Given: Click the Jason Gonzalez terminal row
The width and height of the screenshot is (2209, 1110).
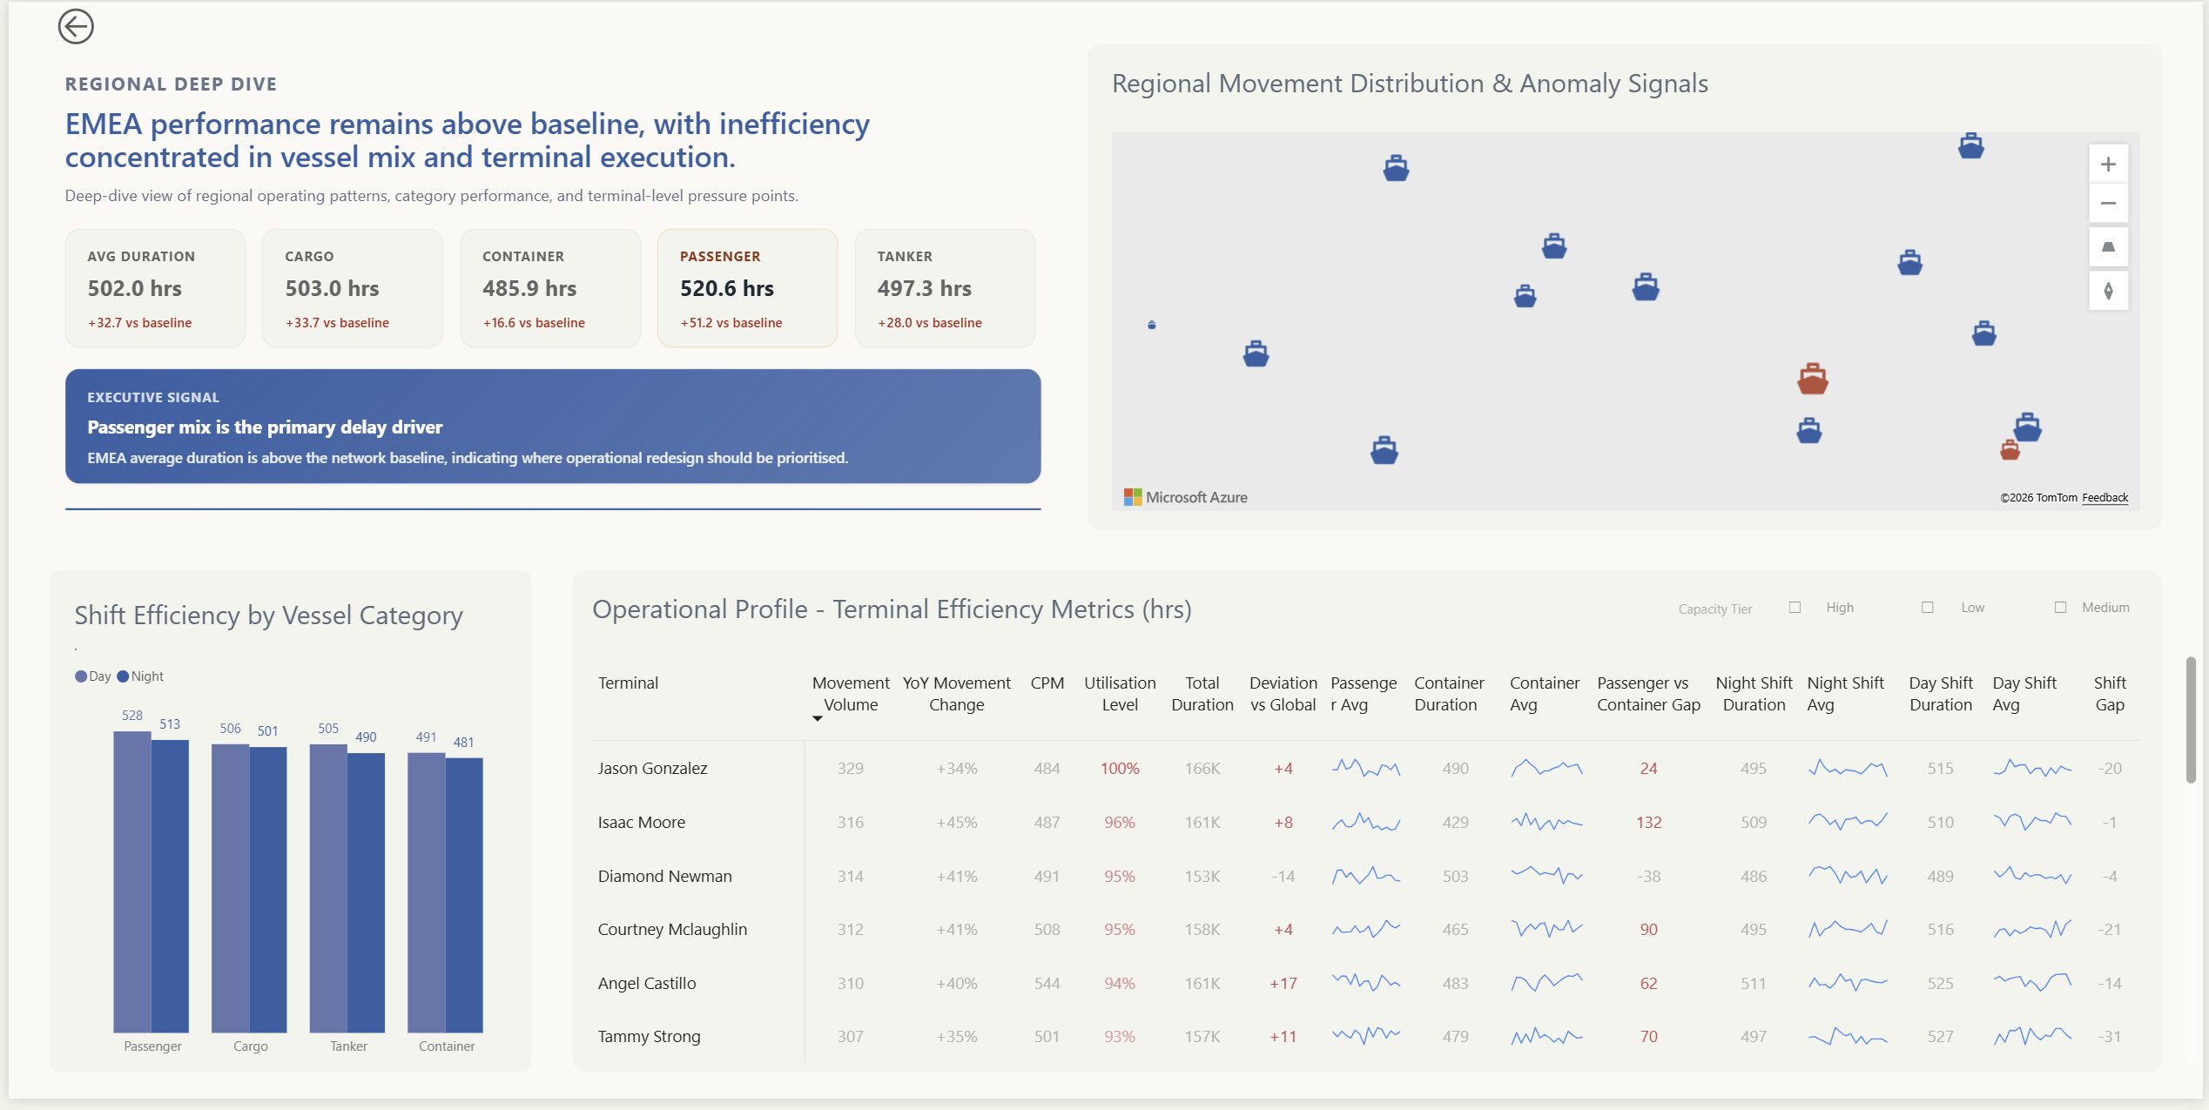Looking at the screenshot, I should point(652,769).
